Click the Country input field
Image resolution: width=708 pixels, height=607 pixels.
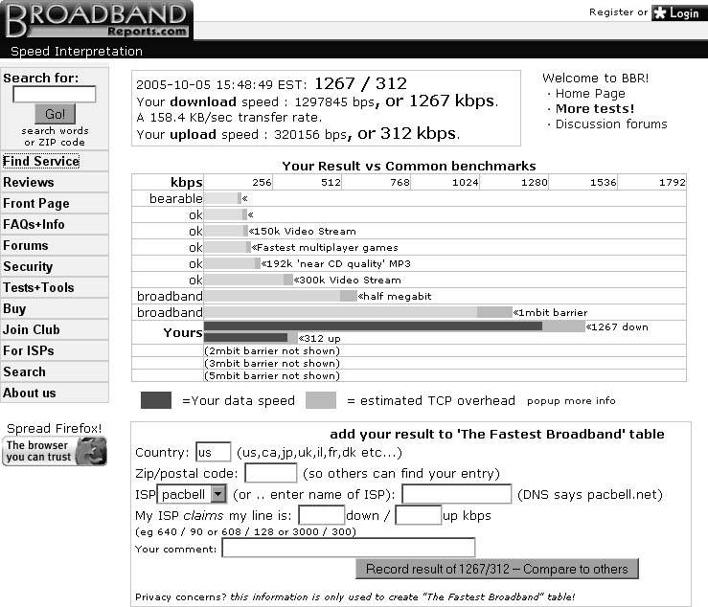pos(213,452)
